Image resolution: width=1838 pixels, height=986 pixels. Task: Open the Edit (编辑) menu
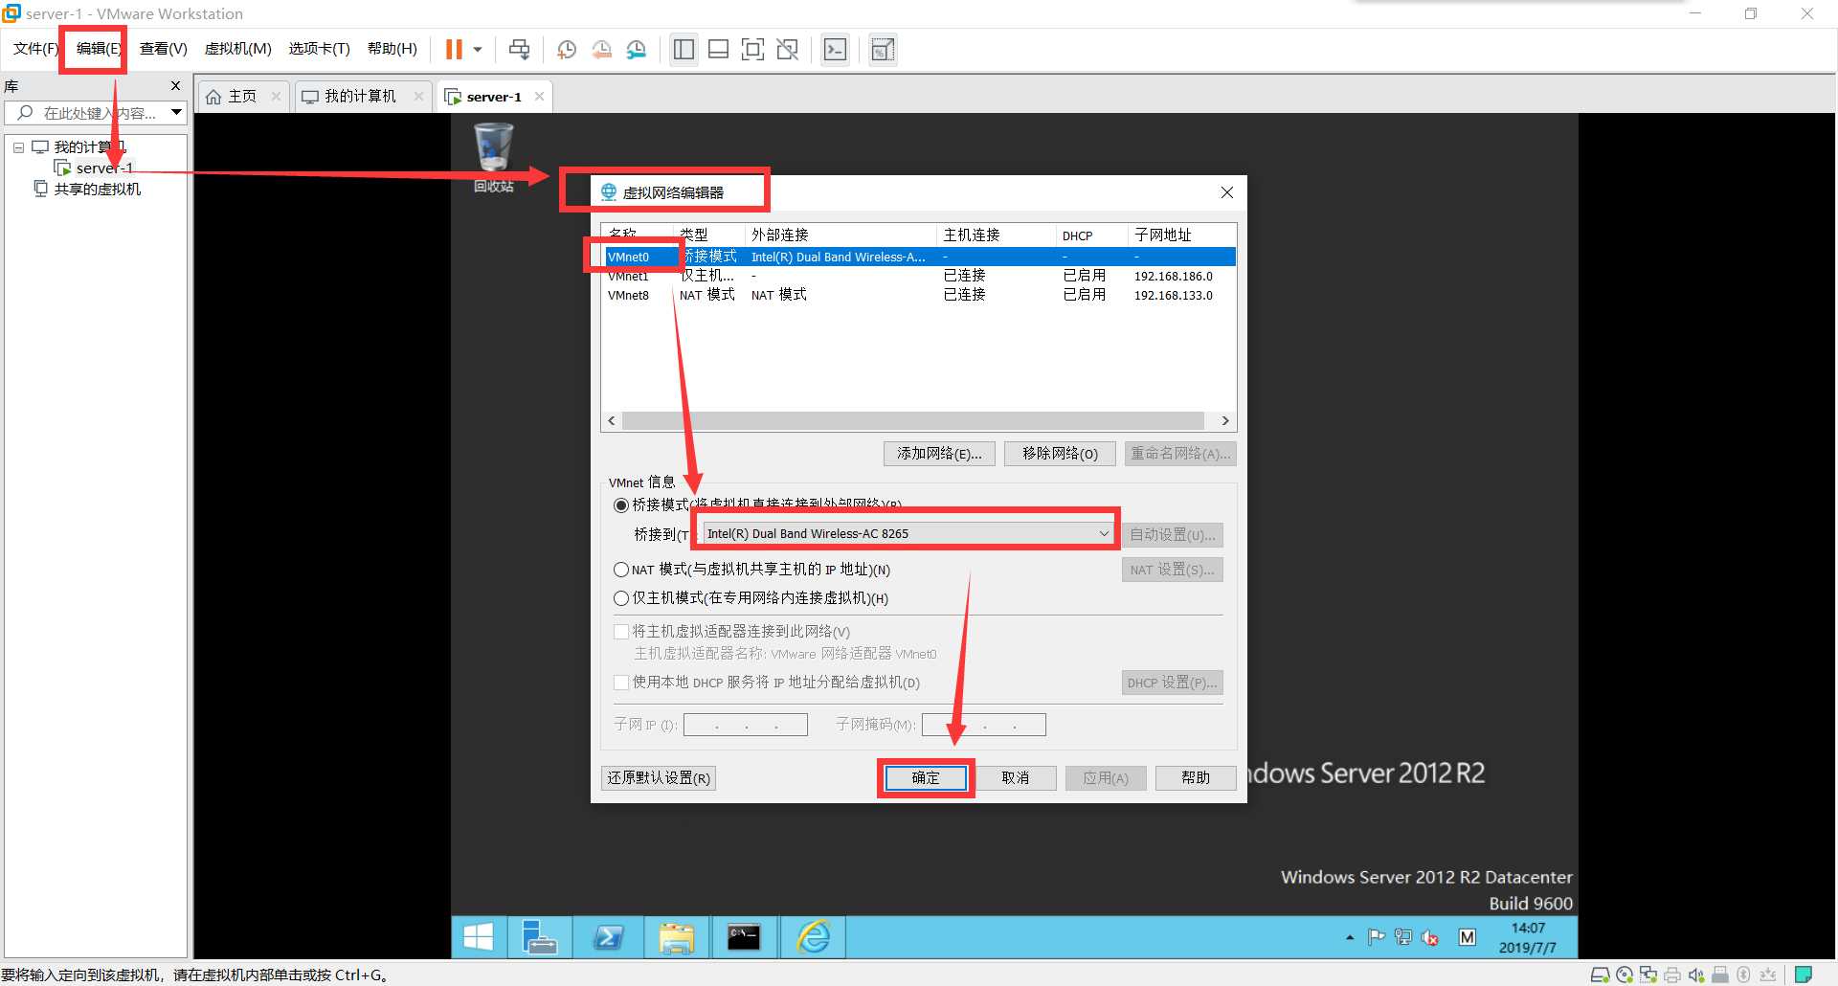pyautogui.click(x=99, y=49)
